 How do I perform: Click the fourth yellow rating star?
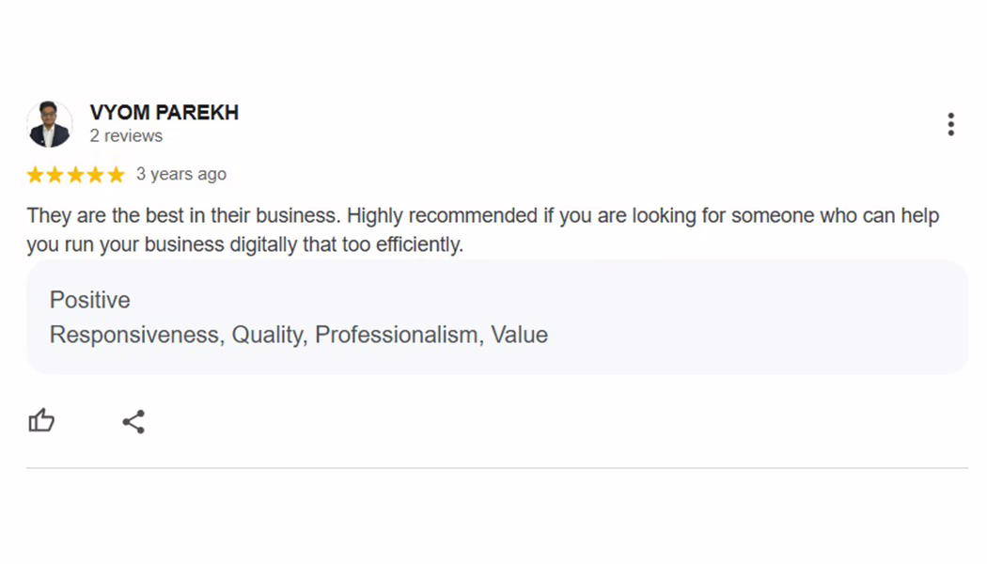point(96,174)
